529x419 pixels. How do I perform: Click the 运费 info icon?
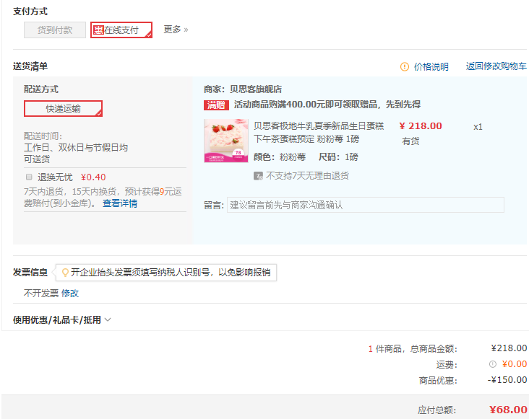(493, 363)
